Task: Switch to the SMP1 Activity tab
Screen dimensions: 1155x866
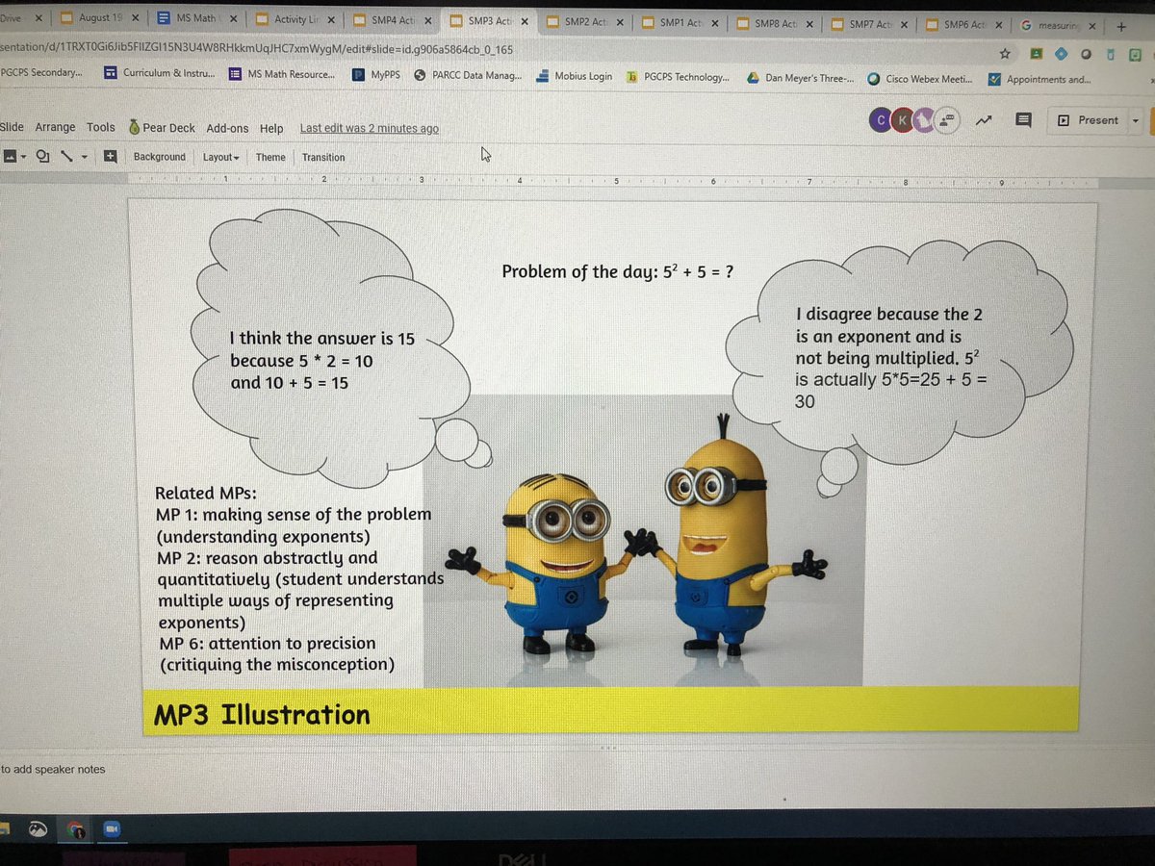Action: [680, 23]
